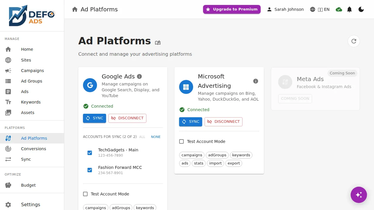Open Campaigns from the sidebar

click(x=32, y=71)
